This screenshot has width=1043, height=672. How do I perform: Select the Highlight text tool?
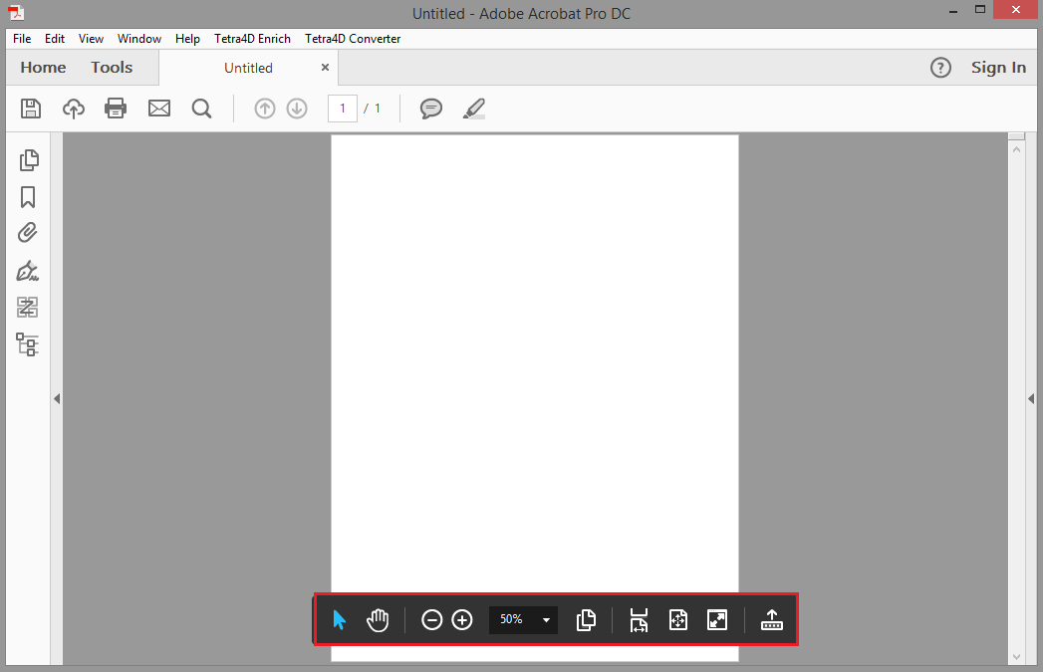tap(473, 109)
